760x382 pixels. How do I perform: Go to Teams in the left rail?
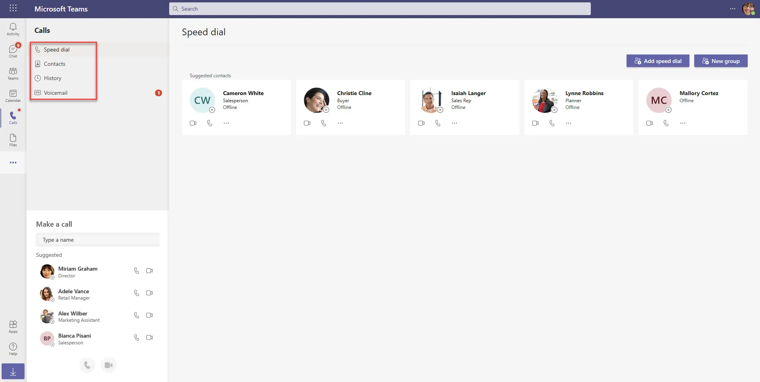[13, 73]
